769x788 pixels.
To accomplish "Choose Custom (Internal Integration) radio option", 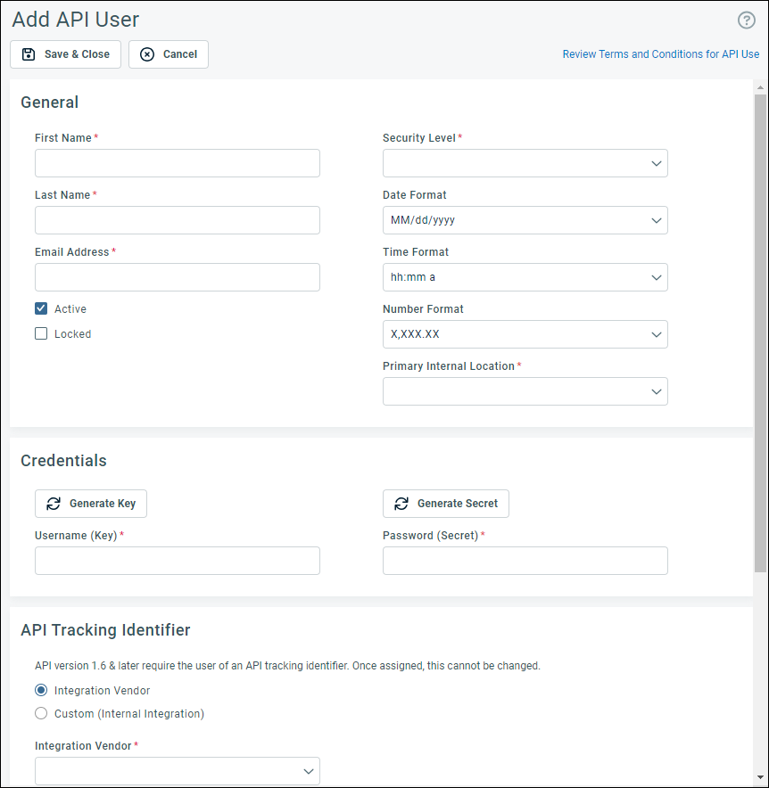I will [41, 714].
